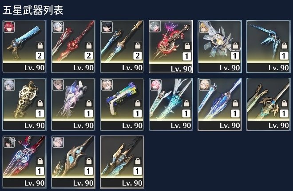293x191 pixels.
Task: Select the teal glowing sword with pink-haired portrait
Action: tap(171, 104)
